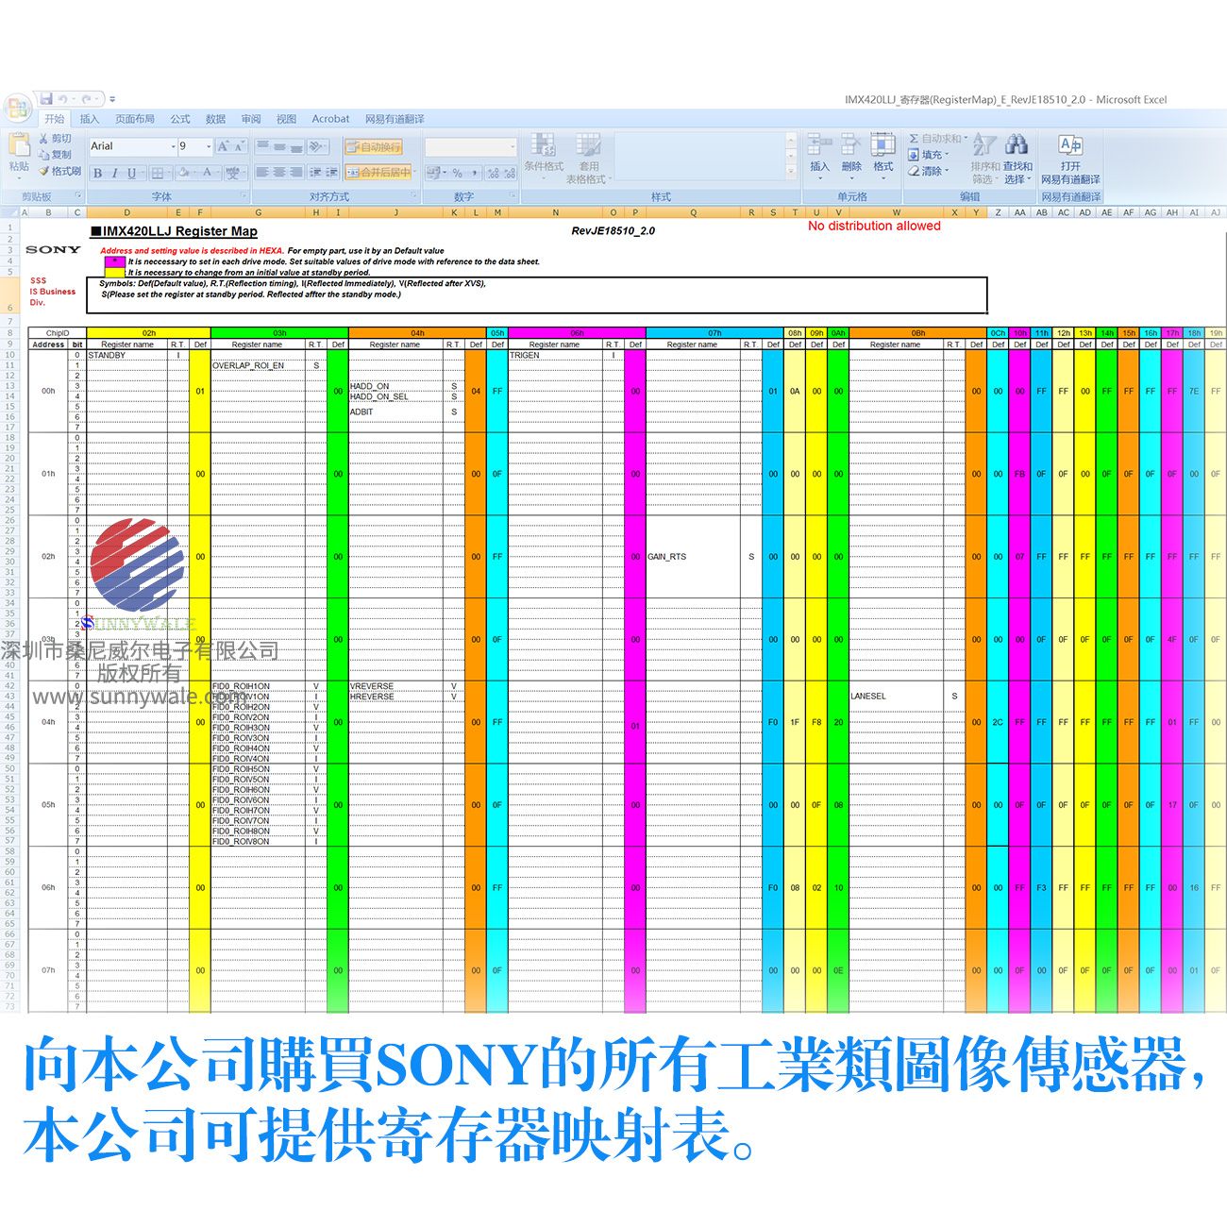This screenshot has width=1227, height=1227.
Task: Switch to 审阅 ribbon tab
Action: (x=251, y=119)
